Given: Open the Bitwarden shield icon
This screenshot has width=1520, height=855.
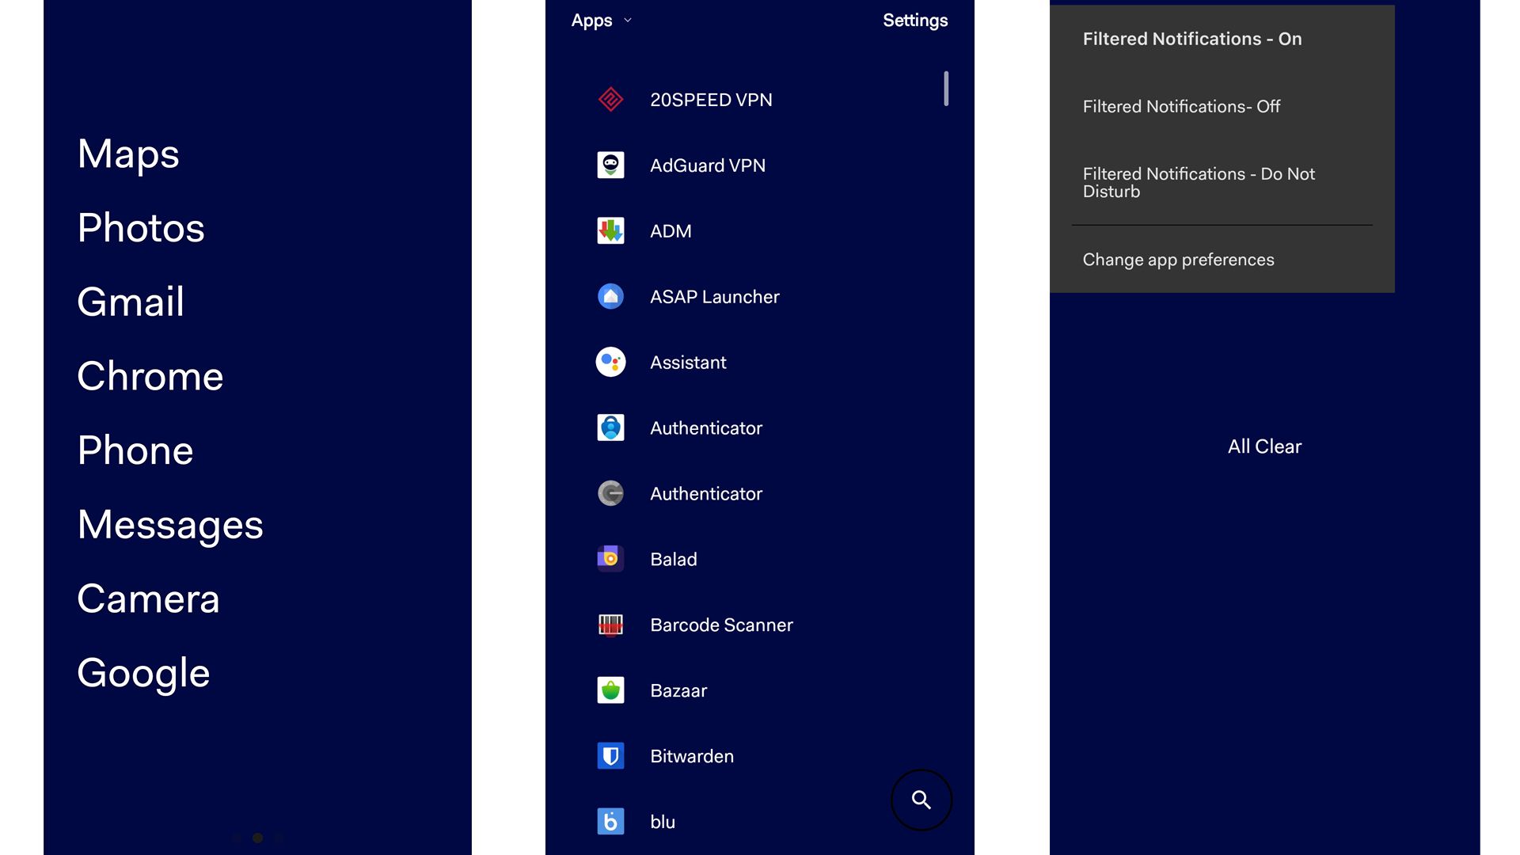Looking at the screenshot, I should (x=610, y=756).
